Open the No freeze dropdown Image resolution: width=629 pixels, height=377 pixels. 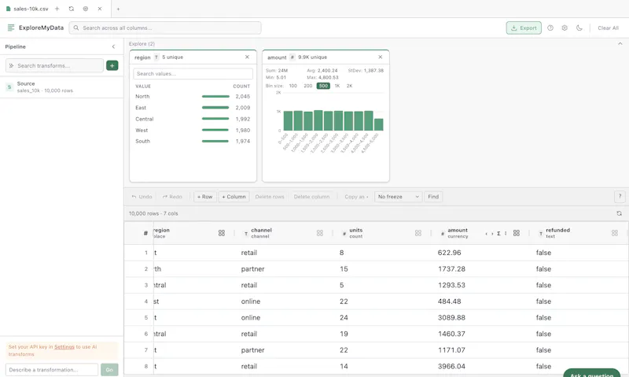point(398,197)
